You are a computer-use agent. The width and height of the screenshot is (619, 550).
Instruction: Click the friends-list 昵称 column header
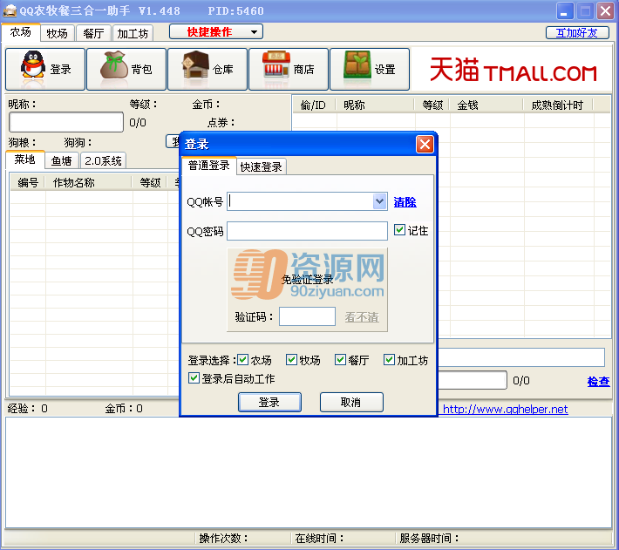[374, 105]
